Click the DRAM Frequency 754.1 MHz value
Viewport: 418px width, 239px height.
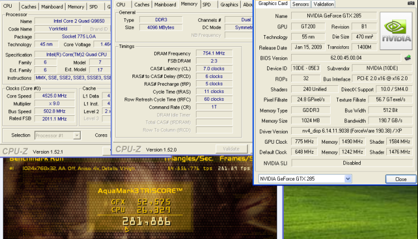(214, 53)
